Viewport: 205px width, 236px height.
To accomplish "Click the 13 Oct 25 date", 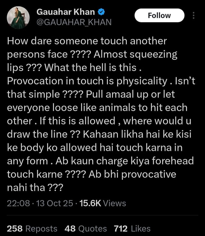I will click(54, 203).
